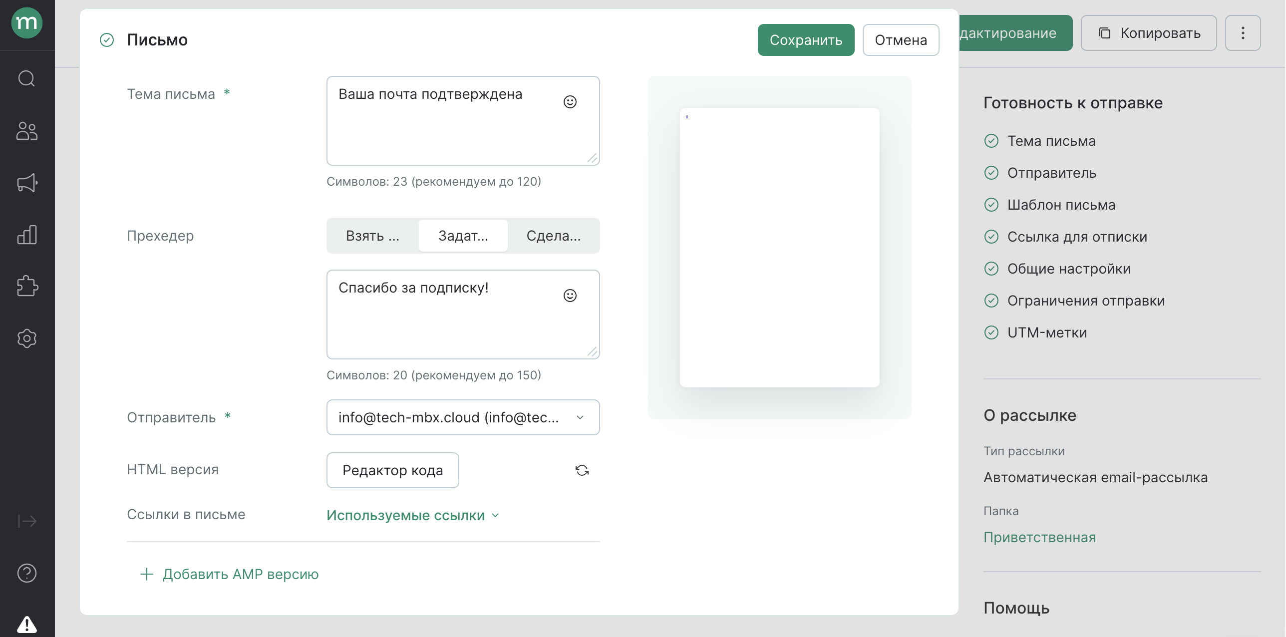Select the Задат... preheader option
Viewport: 1286px width, 637px height.
pyautogui.click(x=463, y=236)
